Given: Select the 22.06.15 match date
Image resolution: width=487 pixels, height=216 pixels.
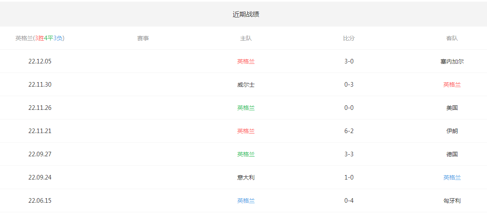Looking at the screenshot, I should click(40, 201).
